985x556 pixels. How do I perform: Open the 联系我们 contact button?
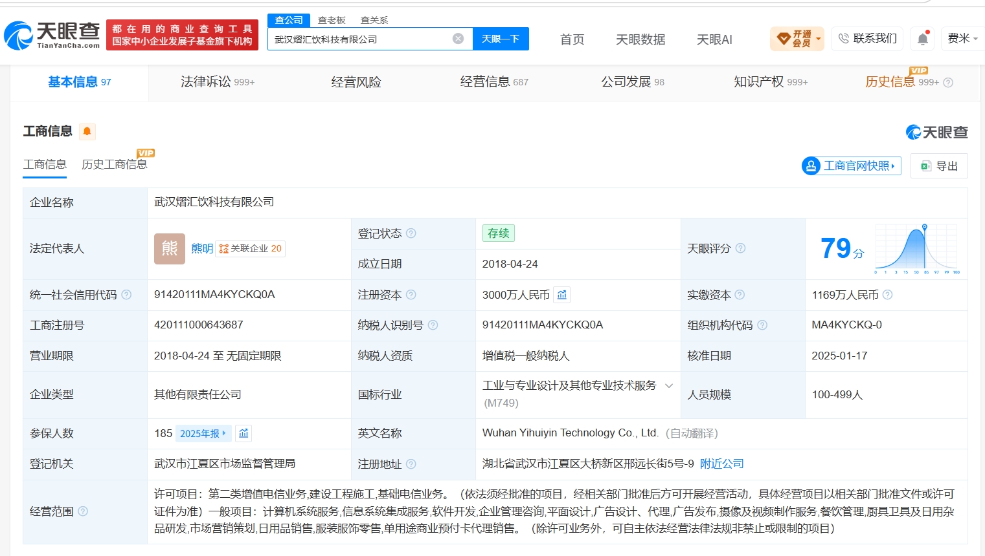(868, 39)
